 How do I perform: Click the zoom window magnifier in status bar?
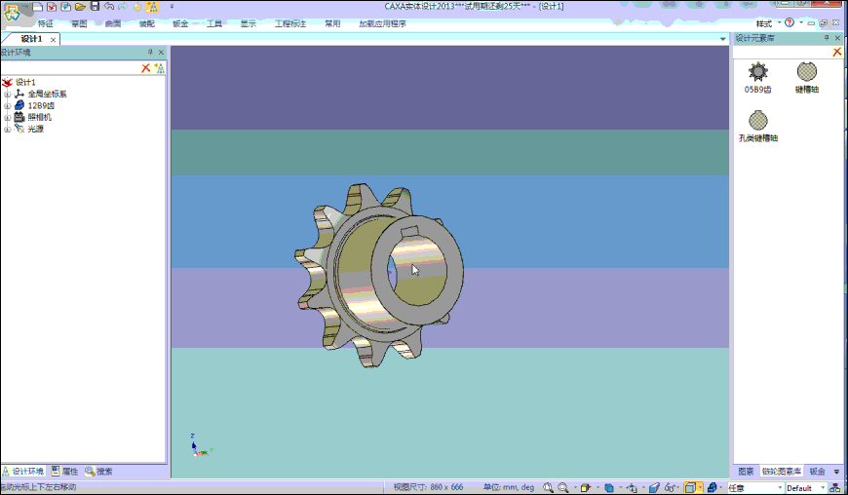click(548, 487)
